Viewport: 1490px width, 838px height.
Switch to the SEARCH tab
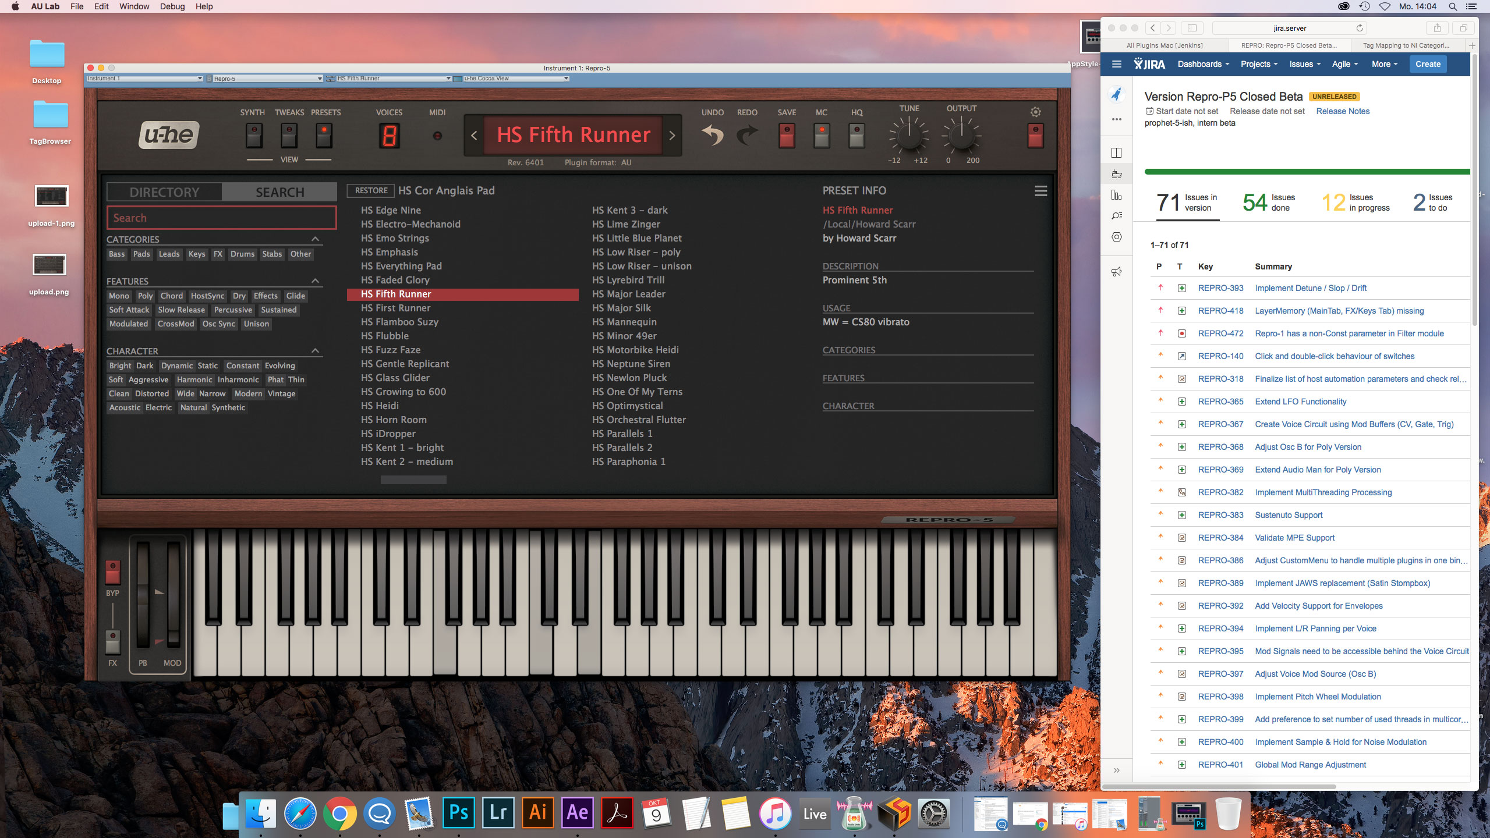pos(280,192)
